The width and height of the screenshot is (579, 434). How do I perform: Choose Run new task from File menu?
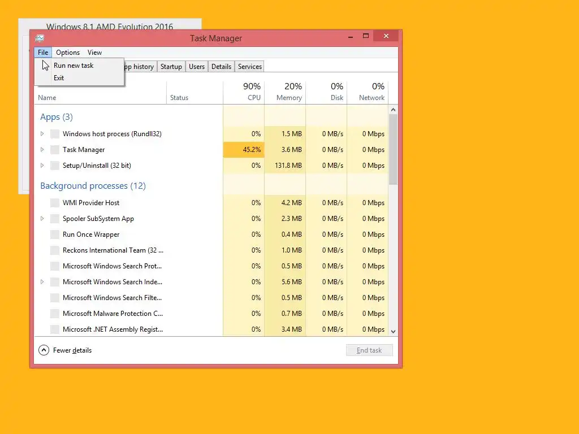coord(79,66)
